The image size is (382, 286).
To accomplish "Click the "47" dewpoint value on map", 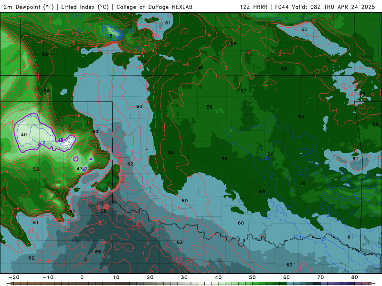I will 79,169.
